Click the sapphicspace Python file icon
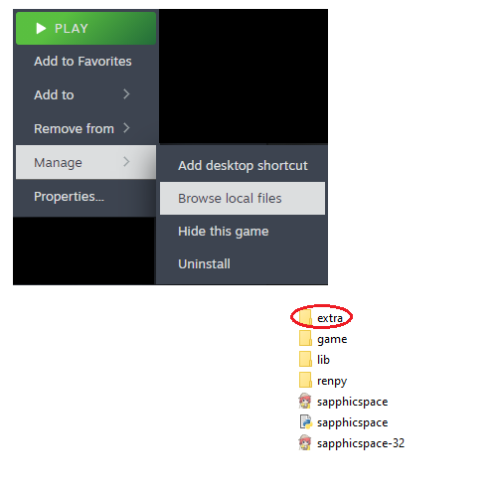The image size is (497, 497). tap(306, 421)
